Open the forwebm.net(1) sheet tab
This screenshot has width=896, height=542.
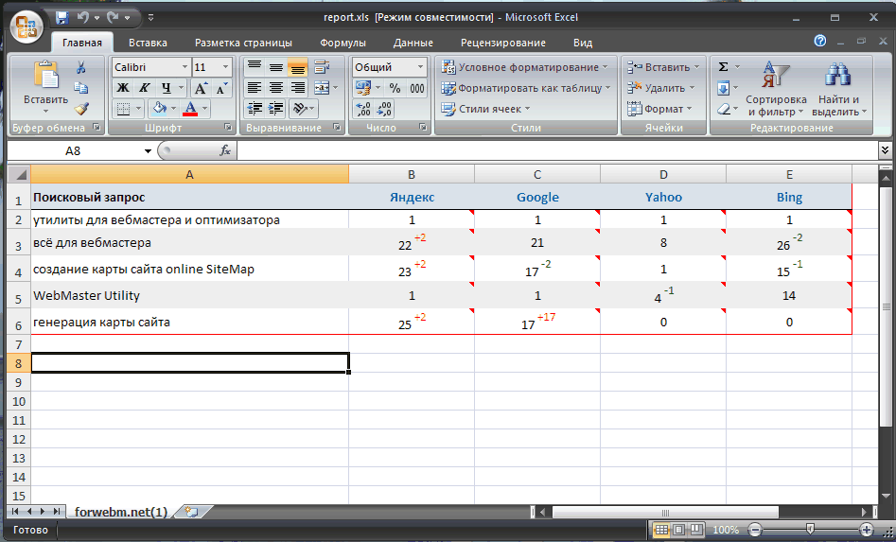(x=121, y=512)
